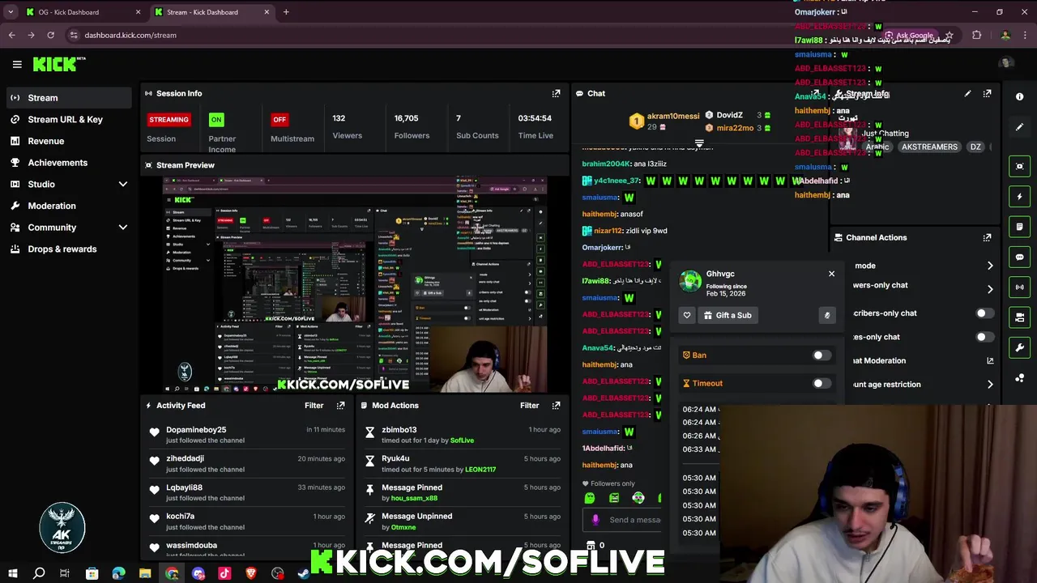Reload the browser page
The height and width of the screenshot is (583, 1037).
(x=50, y=35)
